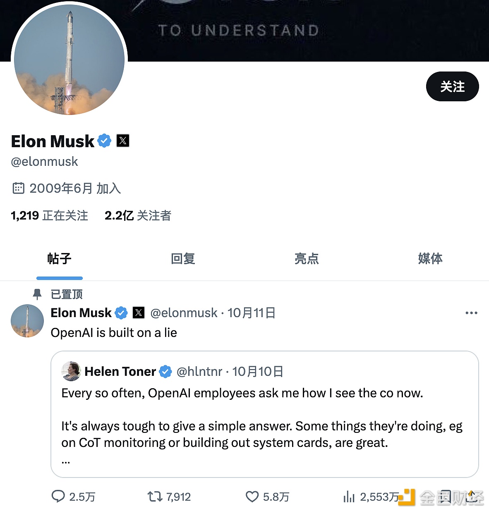Open the 1,219 正在关注 list
The width and height of the screenshot is (489, 511).
pos(50,215)
